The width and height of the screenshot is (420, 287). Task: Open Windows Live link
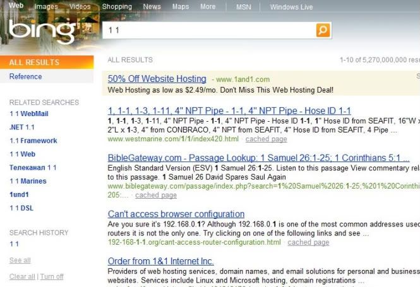(291, 7)
